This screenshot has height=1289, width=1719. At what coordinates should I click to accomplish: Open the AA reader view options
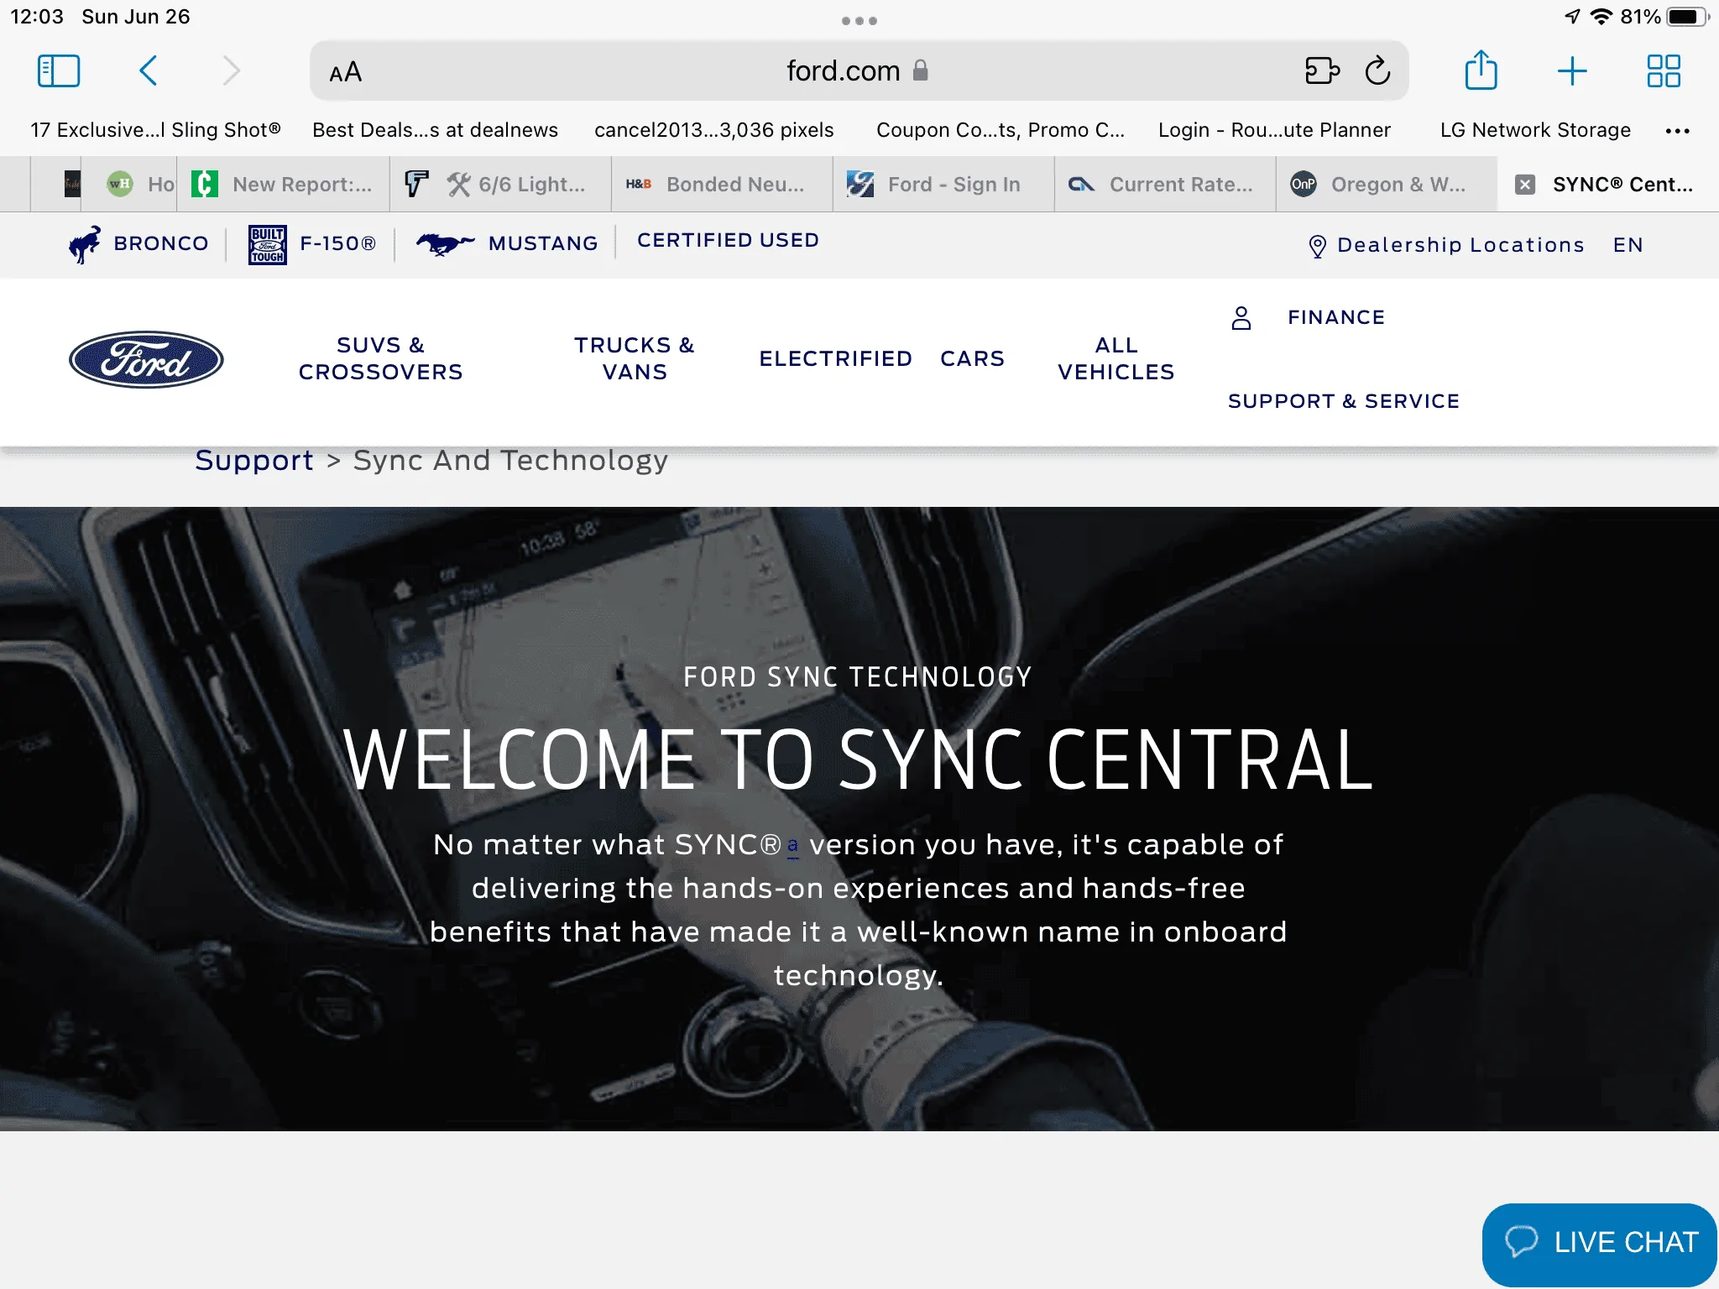pos(345,72)
